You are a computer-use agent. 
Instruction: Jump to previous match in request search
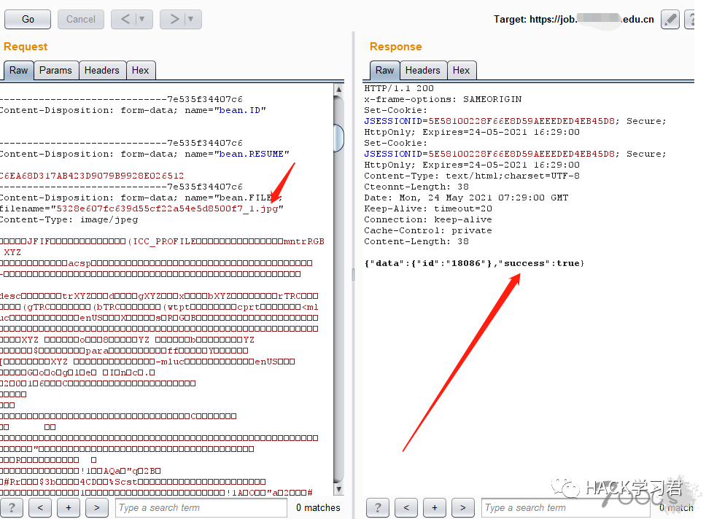40,507
